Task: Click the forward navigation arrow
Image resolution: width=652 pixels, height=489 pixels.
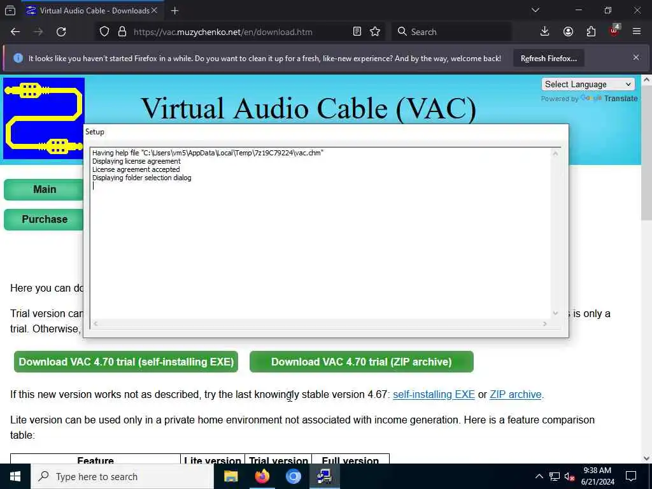Action: click(38, 32)
